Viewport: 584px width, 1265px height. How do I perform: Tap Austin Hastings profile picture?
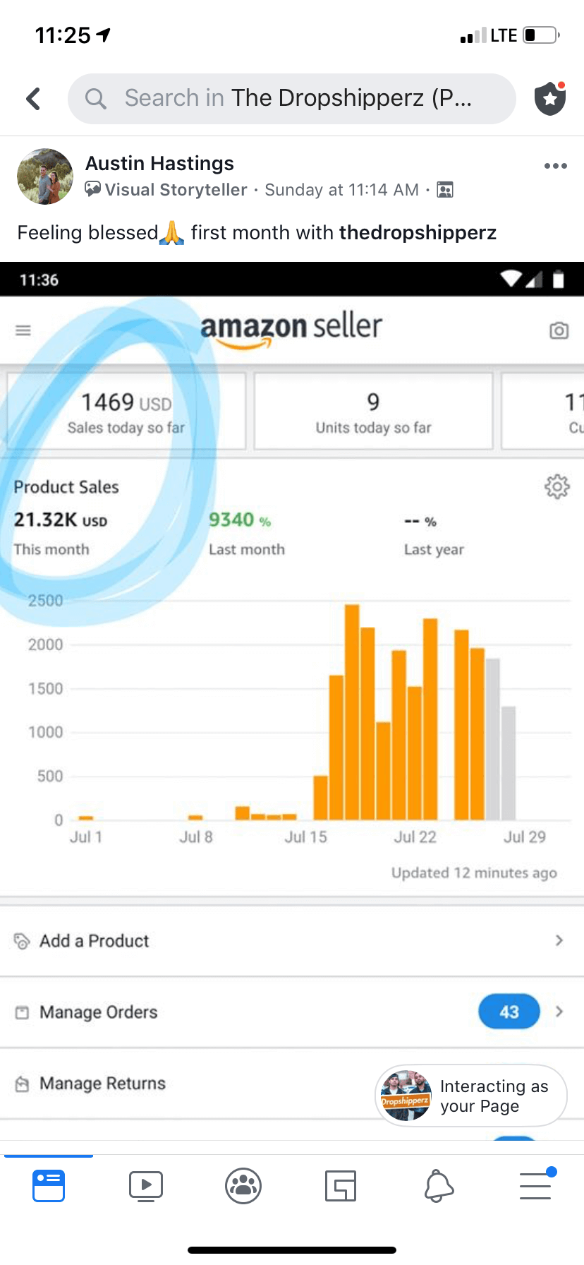click(45, 176)
